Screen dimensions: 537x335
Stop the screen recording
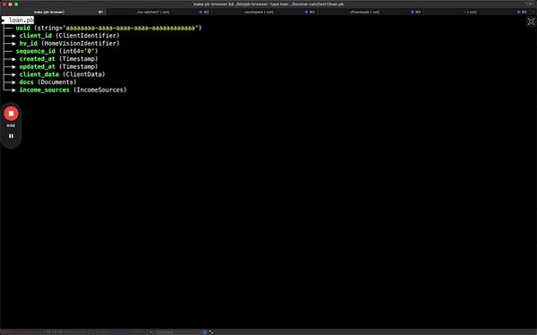(11, 114)
